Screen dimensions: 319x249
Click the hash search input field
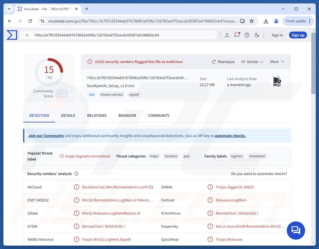click(x=119, y=35)
